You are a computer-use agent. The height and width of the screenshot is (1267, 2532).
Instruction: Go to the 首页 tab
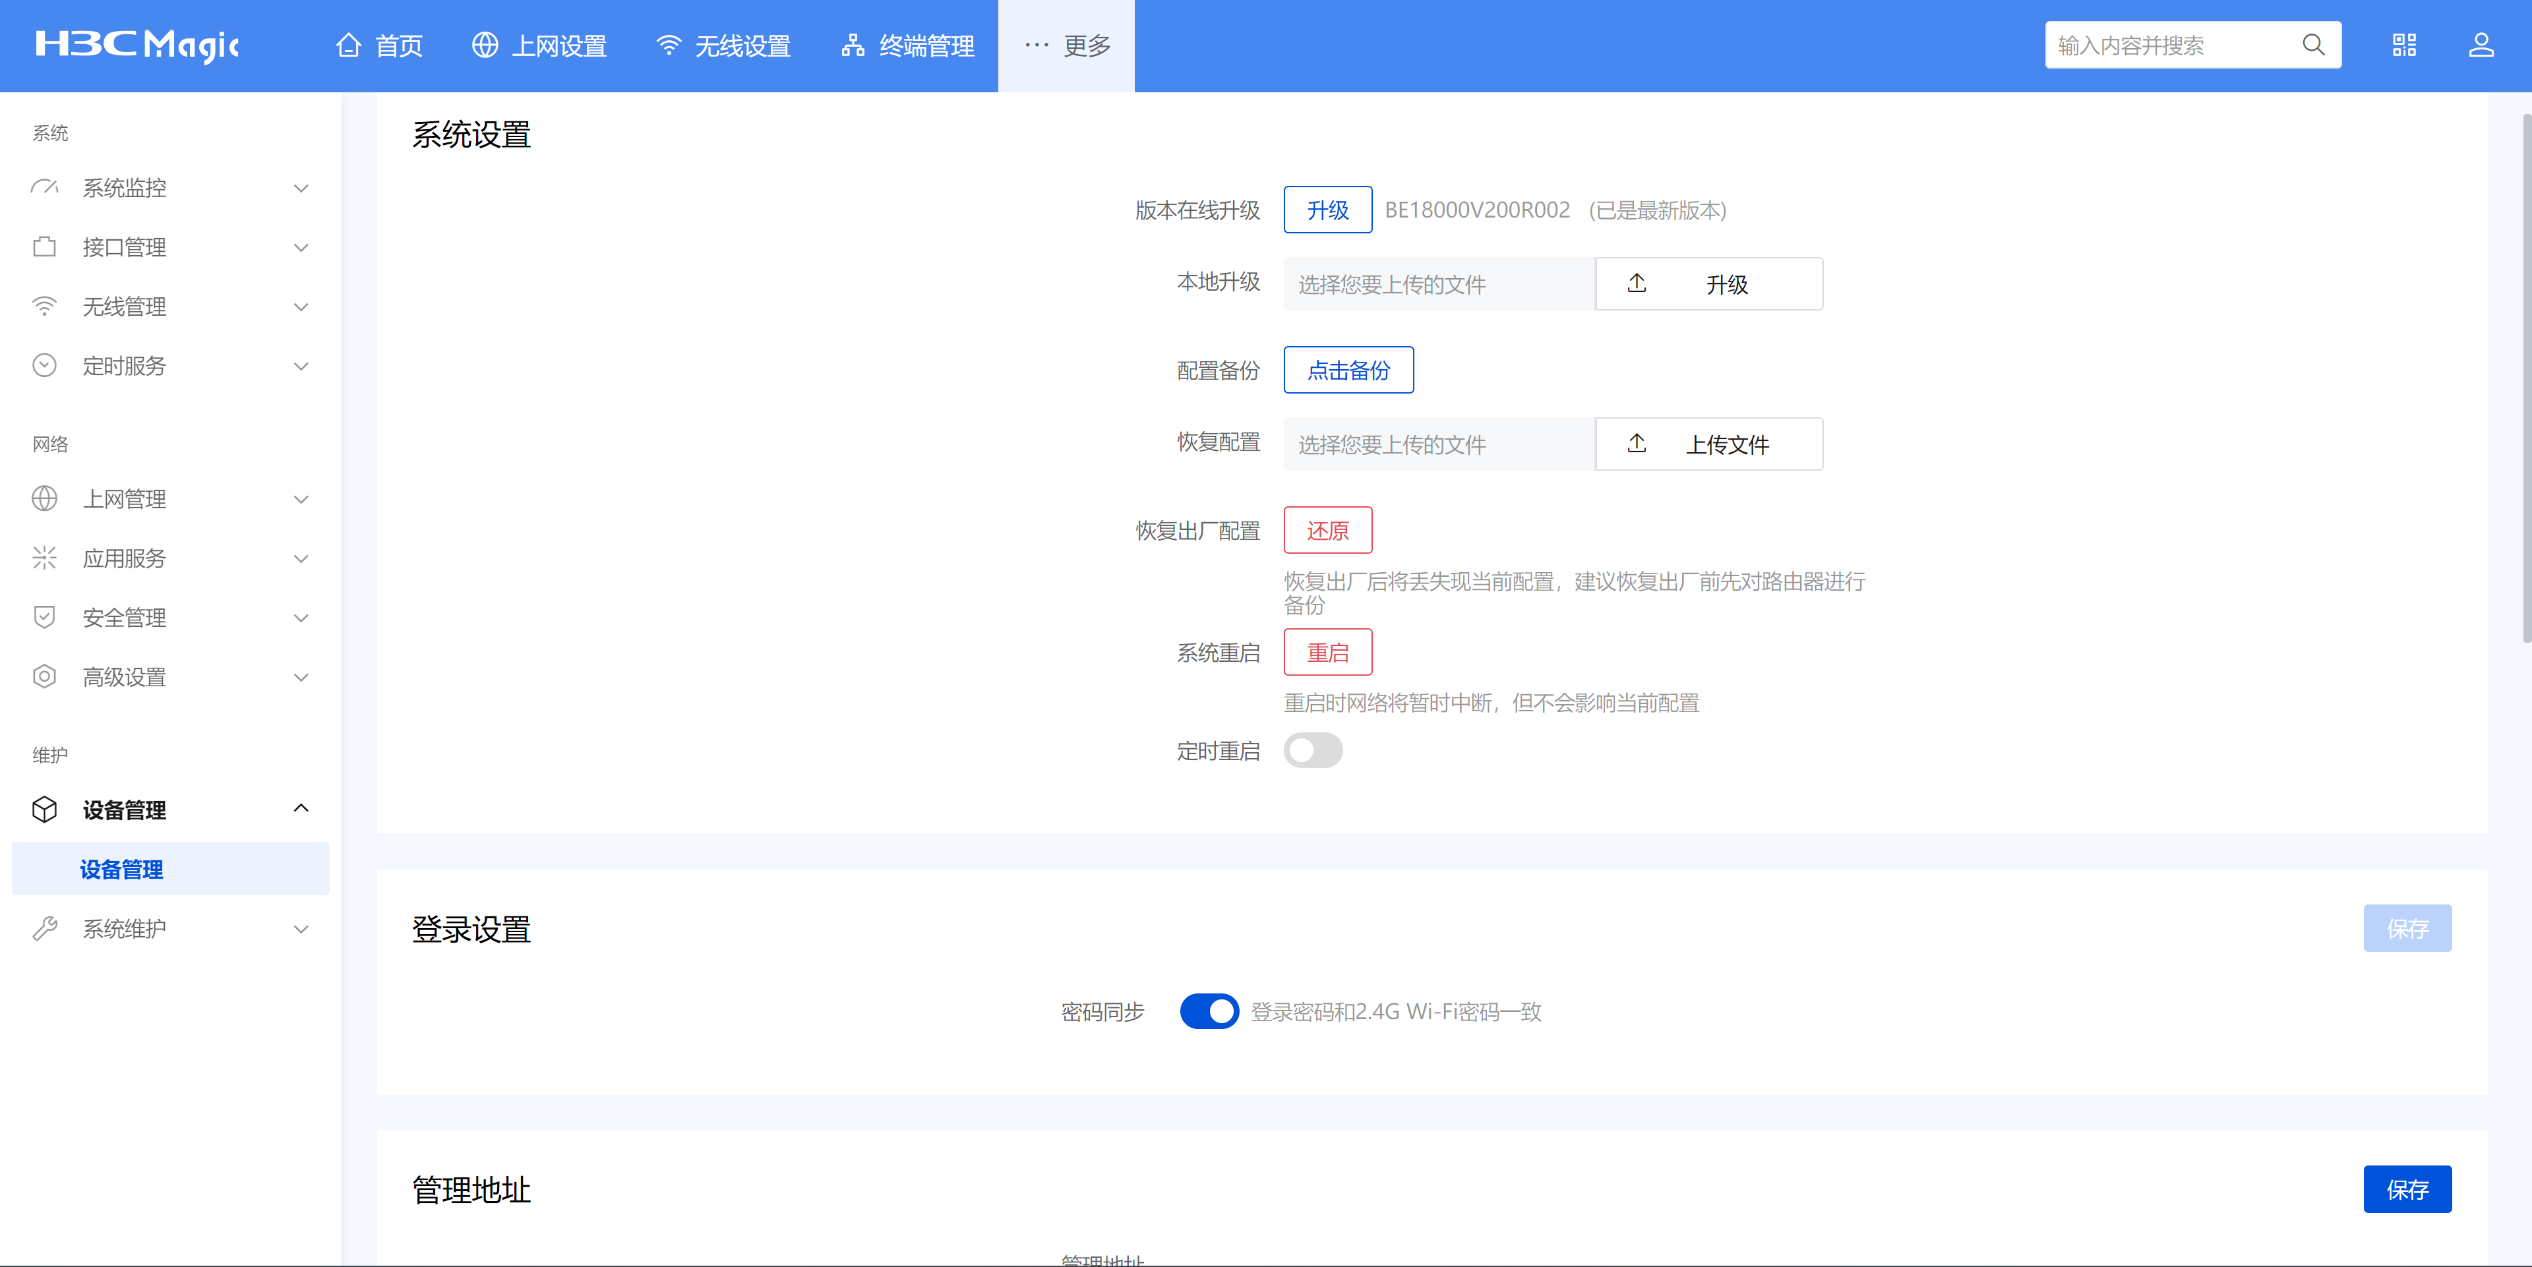(x=379, y=45)
